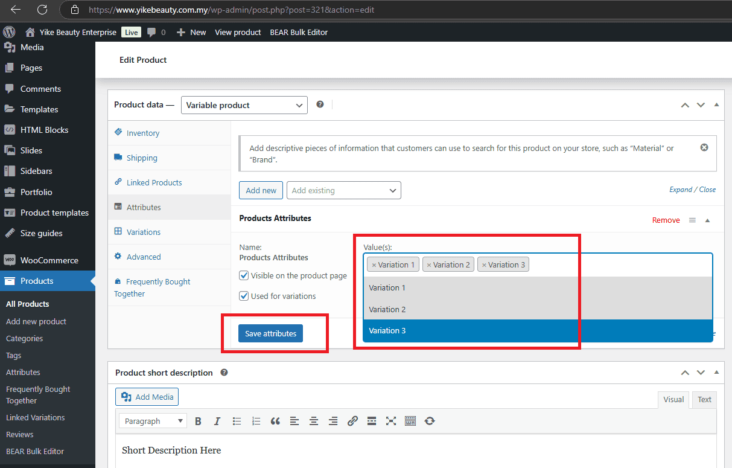Collapse Product short description panel

pos(716,373)
